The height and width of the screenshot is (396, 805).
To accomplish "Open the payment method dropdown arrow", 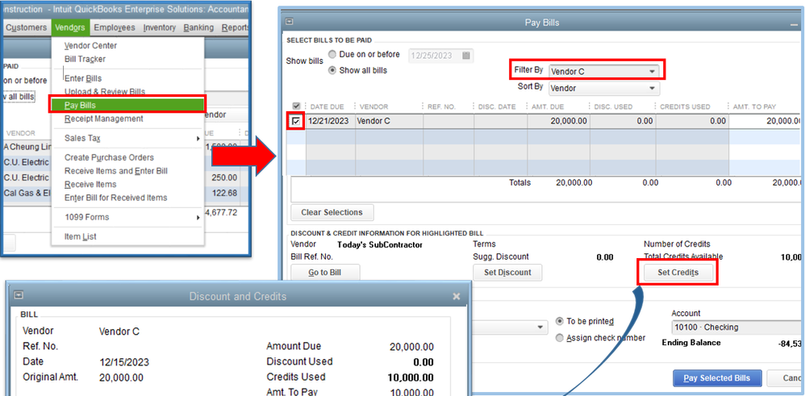I will pyautogui.click(x=540, y=327).
